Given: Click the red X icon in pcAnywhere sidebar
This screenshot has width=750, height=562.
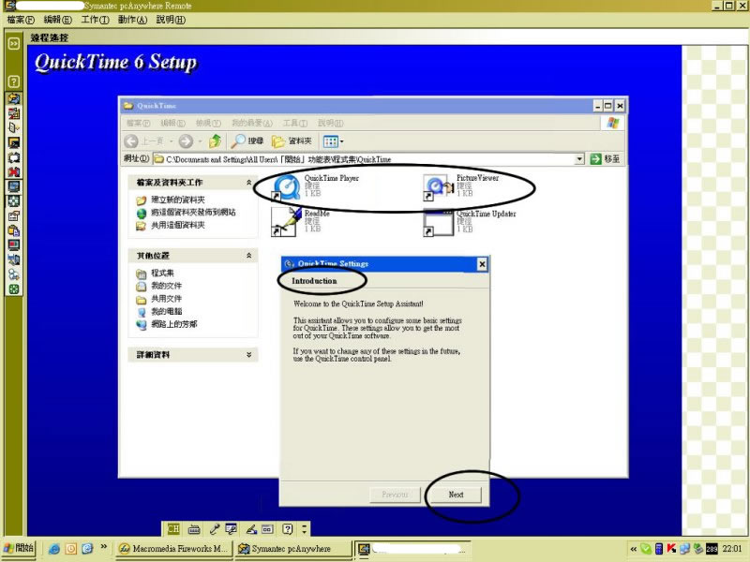Looking at the screenshot, I should (14, 172).
